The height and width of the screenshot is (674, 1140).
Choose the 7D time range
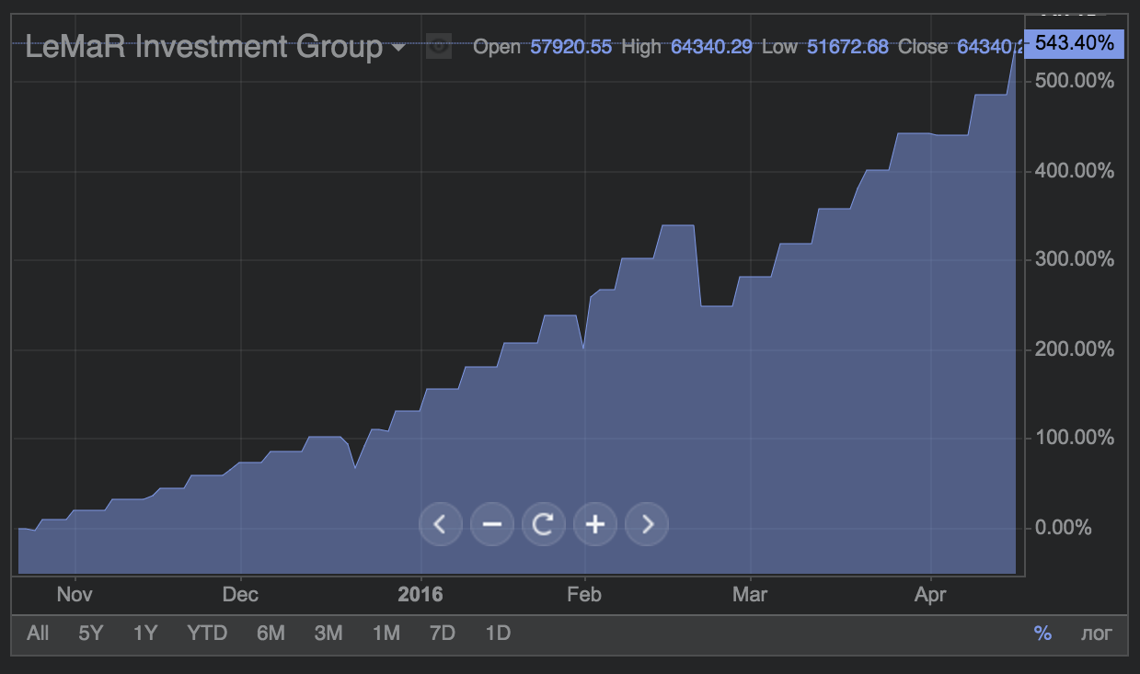pos(443,633)
